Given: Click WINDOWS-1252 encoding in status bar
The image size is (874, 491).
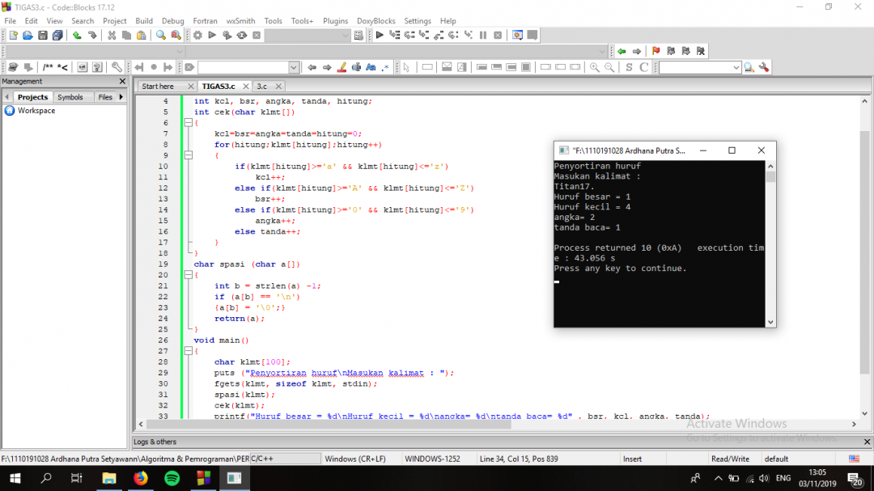Looking at the screenshot, I should [x=432, y=459].
